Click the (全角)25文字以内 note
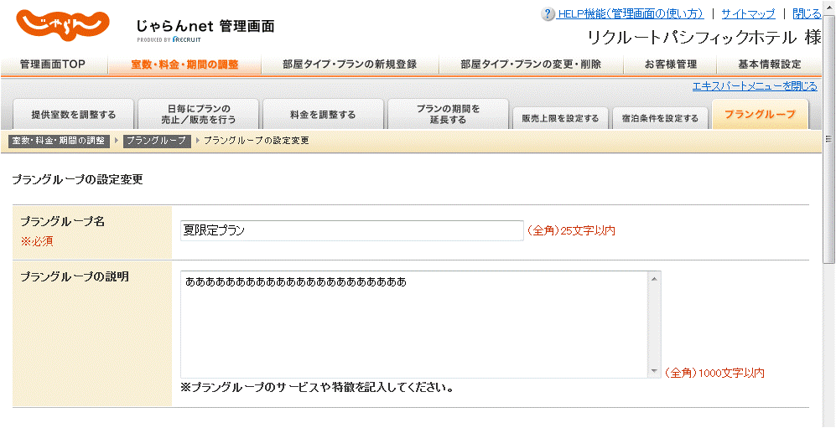The height and width of the screenshot is (428, 836). 571,231
